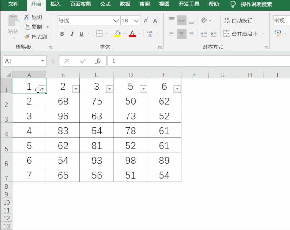This screenshot has width=290, height=230.
Task: Expand fill color dropdown arrow
Action: 124,34
